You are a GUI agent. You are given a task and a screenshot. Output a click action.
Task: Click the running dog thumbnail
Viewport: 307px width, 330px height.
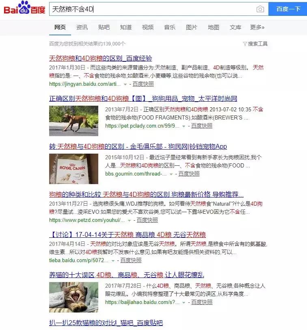tap(74, 121)
